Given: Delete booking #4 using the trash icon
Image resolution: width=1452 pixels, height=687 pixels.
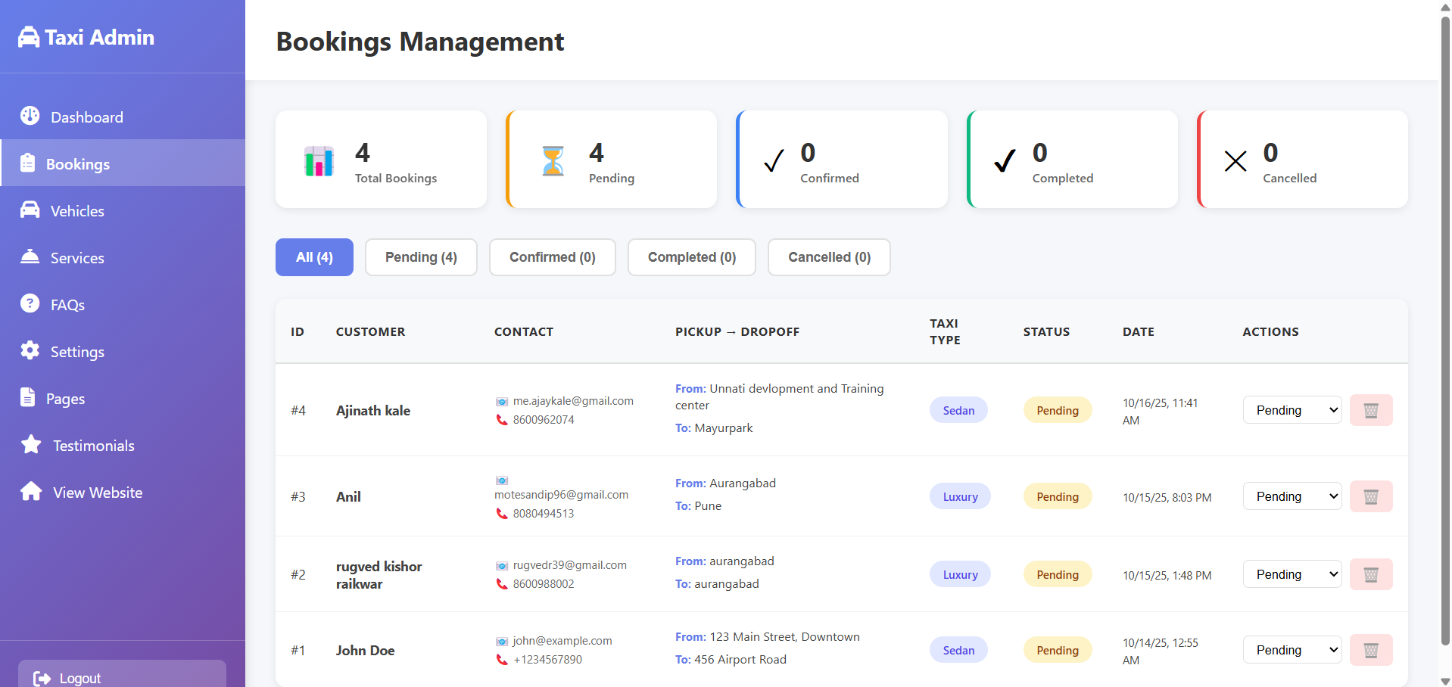Looking at the screenshot, I should click(1371, 409).
